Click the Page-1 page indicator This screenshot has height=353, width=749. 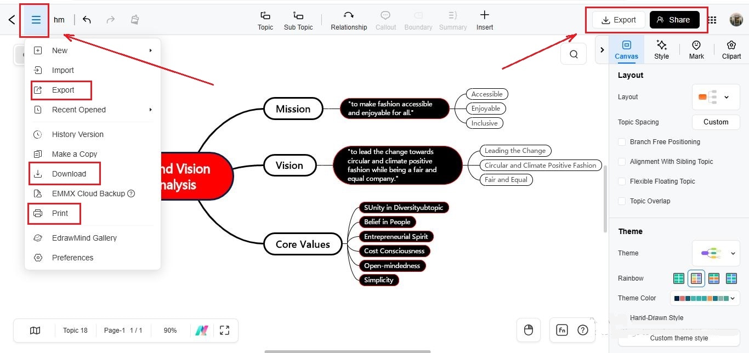tap(123, 331)
